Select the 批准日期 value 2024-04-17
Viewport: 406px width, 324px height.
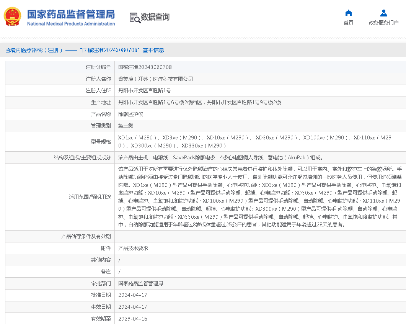[133, 295]
